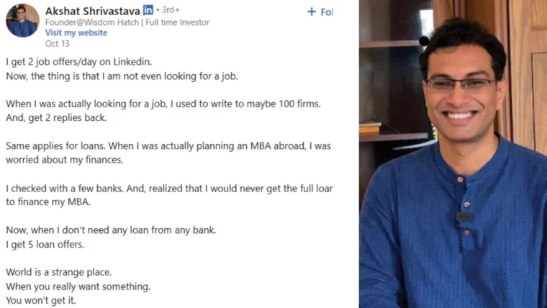The image size is (547, 308).
Task: Click the Oct 13 post timestamp
Action: pyautogui.click(x=57, y=44)
